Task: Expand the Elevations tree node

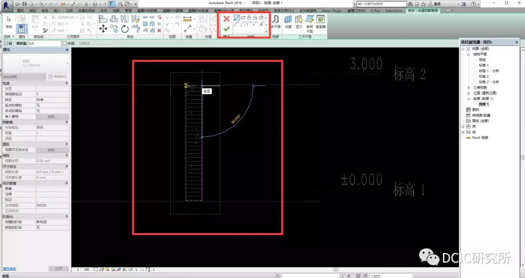Action: 469,93
